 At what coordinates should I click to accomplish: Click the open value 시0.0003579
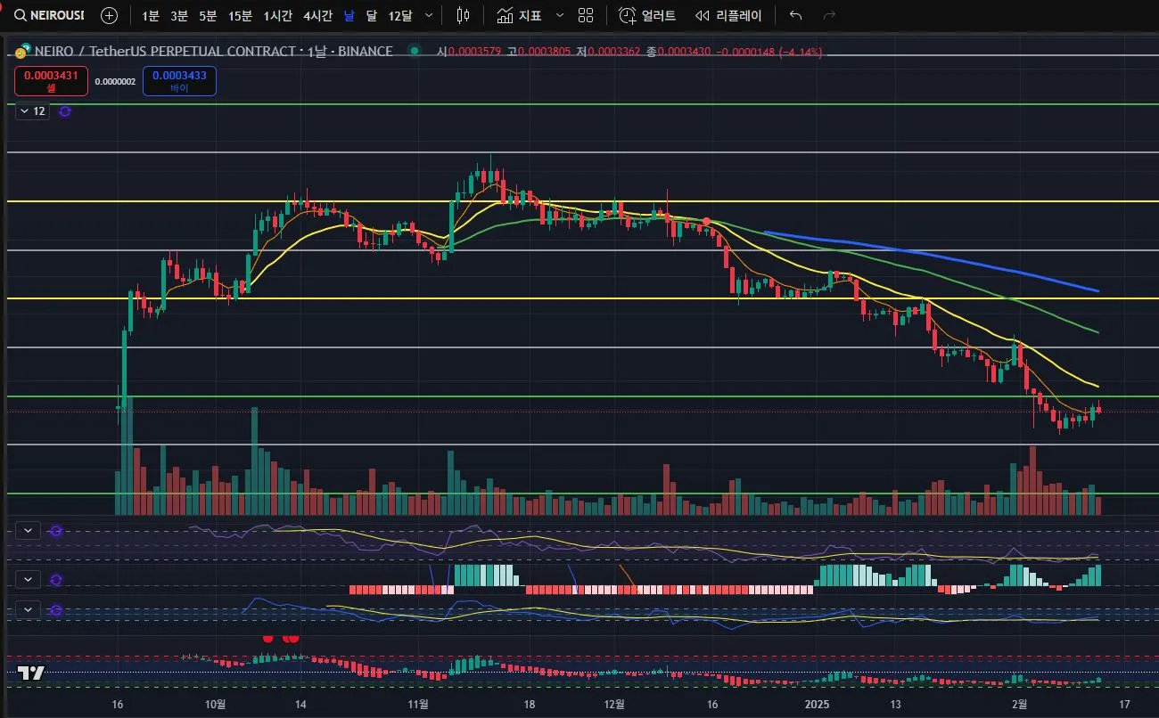tap(469, 52)
